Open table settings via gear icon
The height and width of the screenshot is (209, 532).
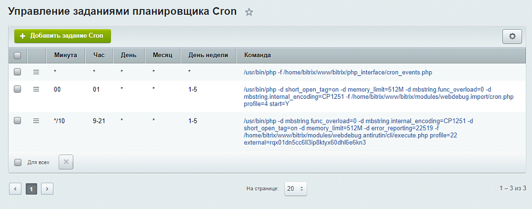(x=512, y=36)
